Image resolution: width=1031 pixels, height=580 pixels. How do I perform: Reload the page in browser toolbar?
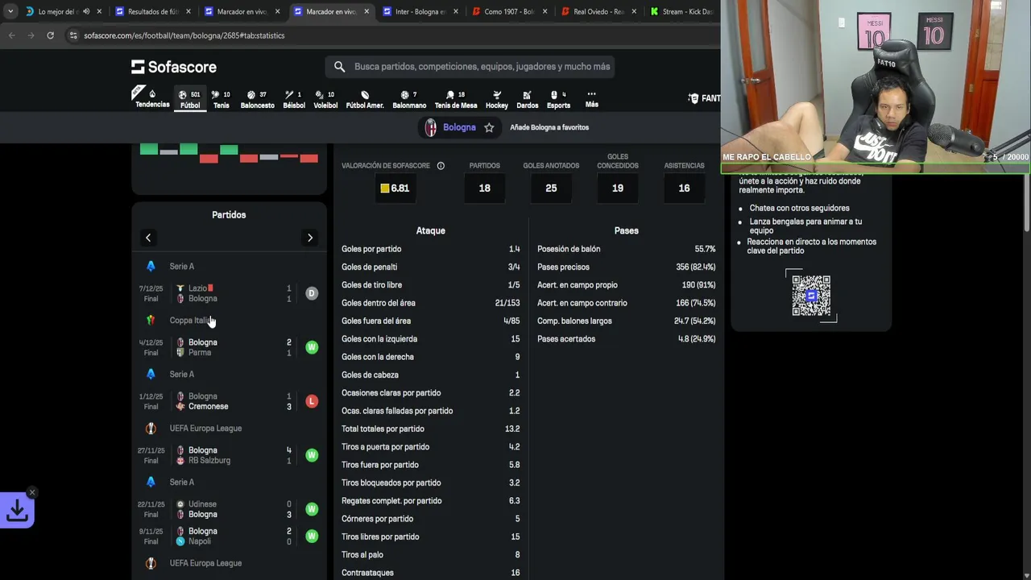(x=50, y=35)
